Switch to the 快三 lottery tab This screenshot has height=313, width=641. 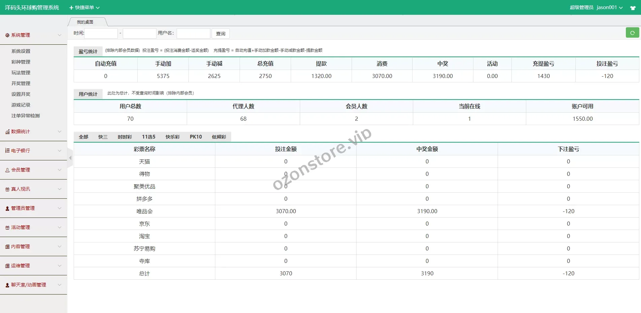(103, 137)
